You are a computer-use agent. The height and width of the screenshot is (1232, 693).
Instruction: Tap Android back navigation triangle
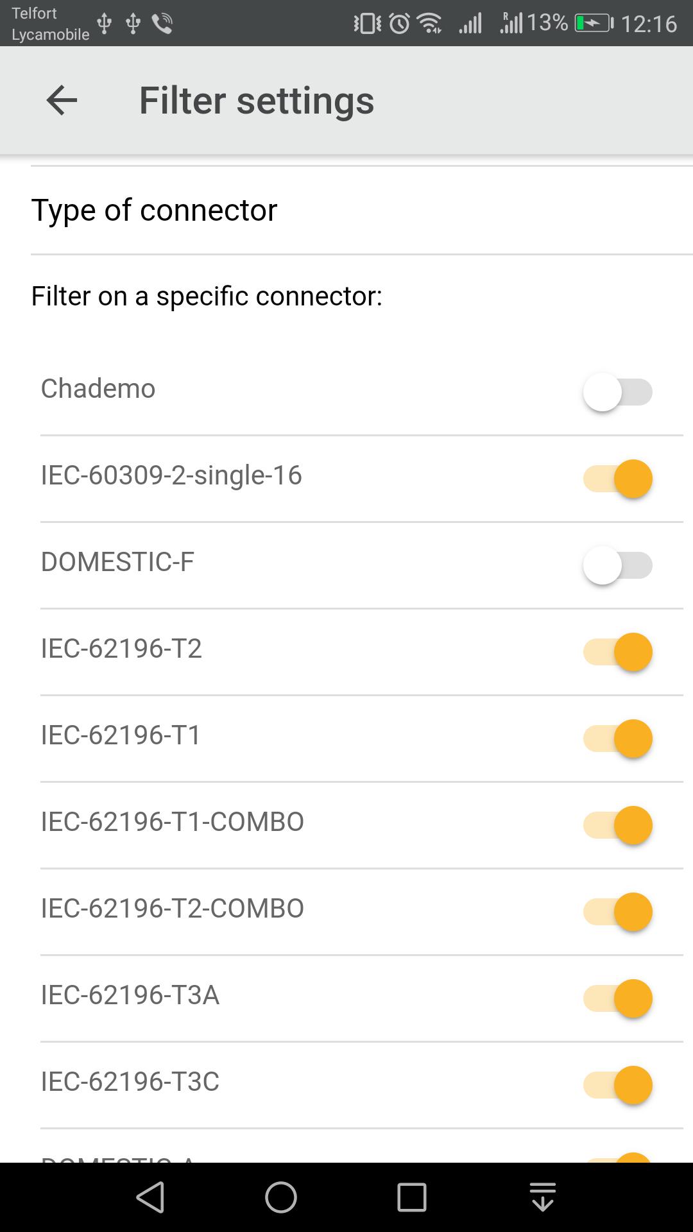pyautogui.click(x=151, y=1197)
